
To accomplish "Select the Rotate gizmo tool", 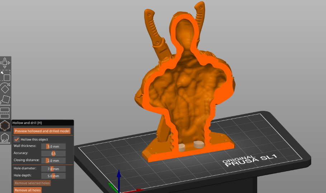I will [x=5, y=88].
